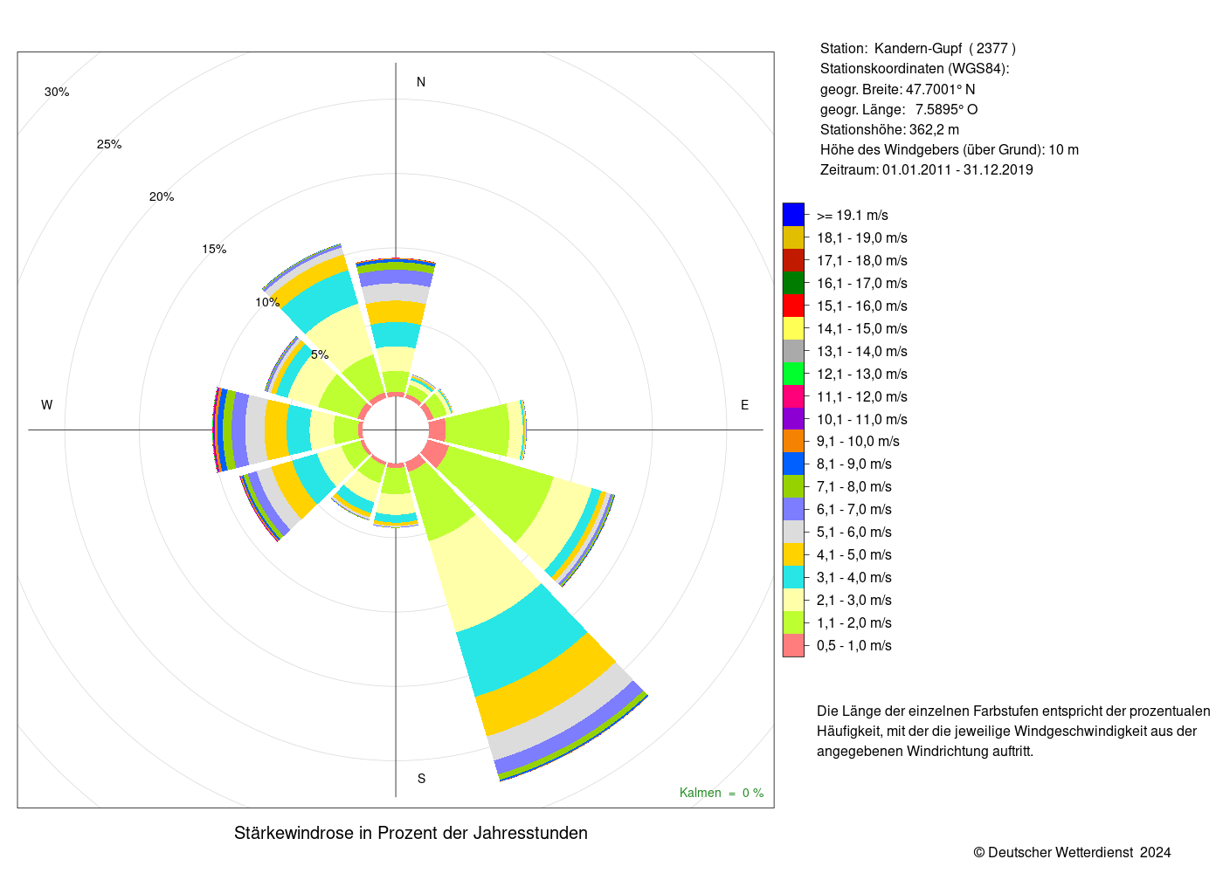Click the Station: Kandern-Gupf heading
The width and height of the screenshot is (1223, 873).
click(918, 49)
